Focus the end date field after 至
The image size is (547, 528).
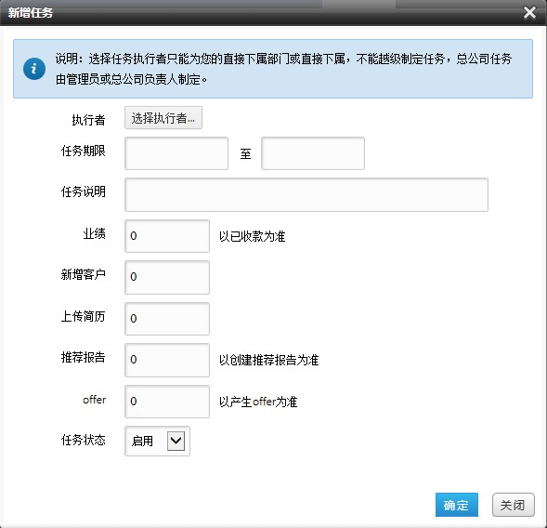313,153
